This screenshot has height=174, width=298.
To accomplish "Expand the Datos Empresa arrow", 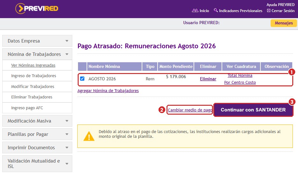I will [x=67, y=41].
